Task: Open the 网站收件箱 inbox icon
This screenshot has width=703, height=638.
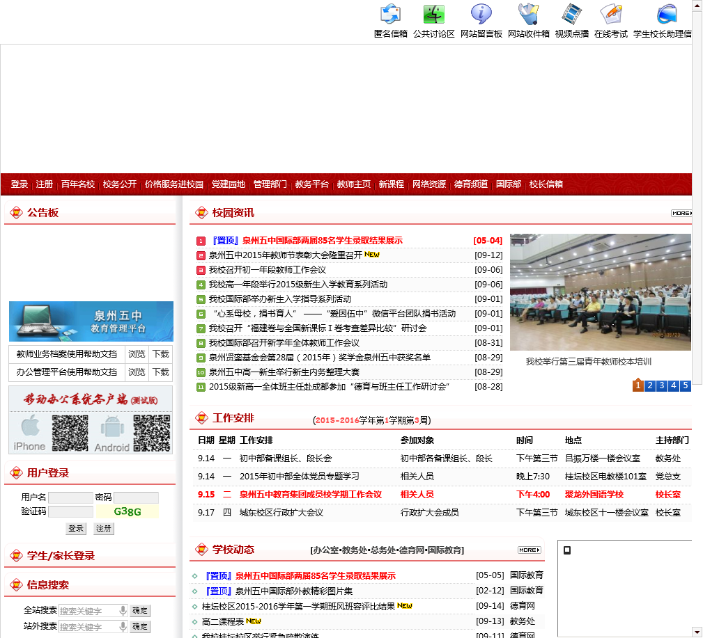Action: [x=529, y=14]
